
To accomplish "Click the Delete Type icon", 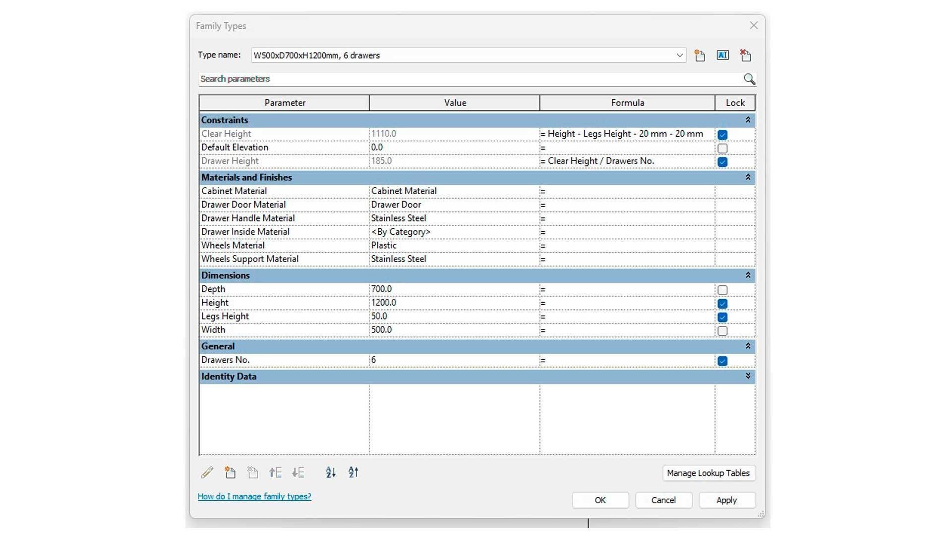I will point(745,55).
